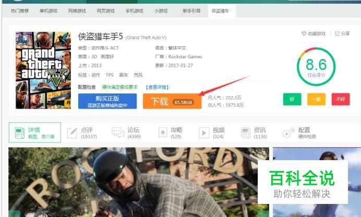Click the 更新：2017-01-27 date text
This screenshot has width=361, height=217.
pyautogui.click(x=174, y=66)
